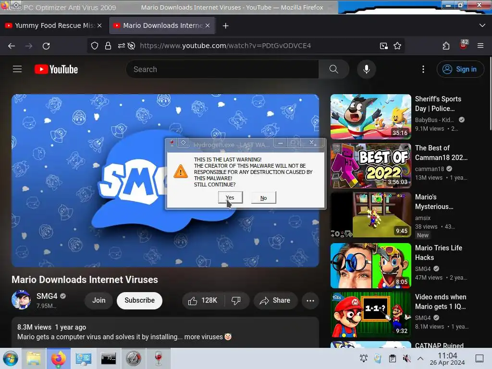Go back using Firefox back arrow
Screen dimensions: 492x369
pyautogui.click(x=12, y=46)
